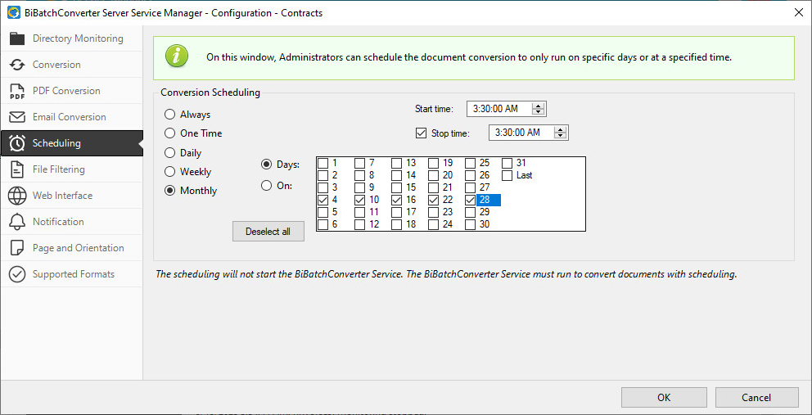The height and width of the screenshot is (415, 812).
Task: Confirm settings with the OK button
Action: pyautogui.click(x=663, y=397)
